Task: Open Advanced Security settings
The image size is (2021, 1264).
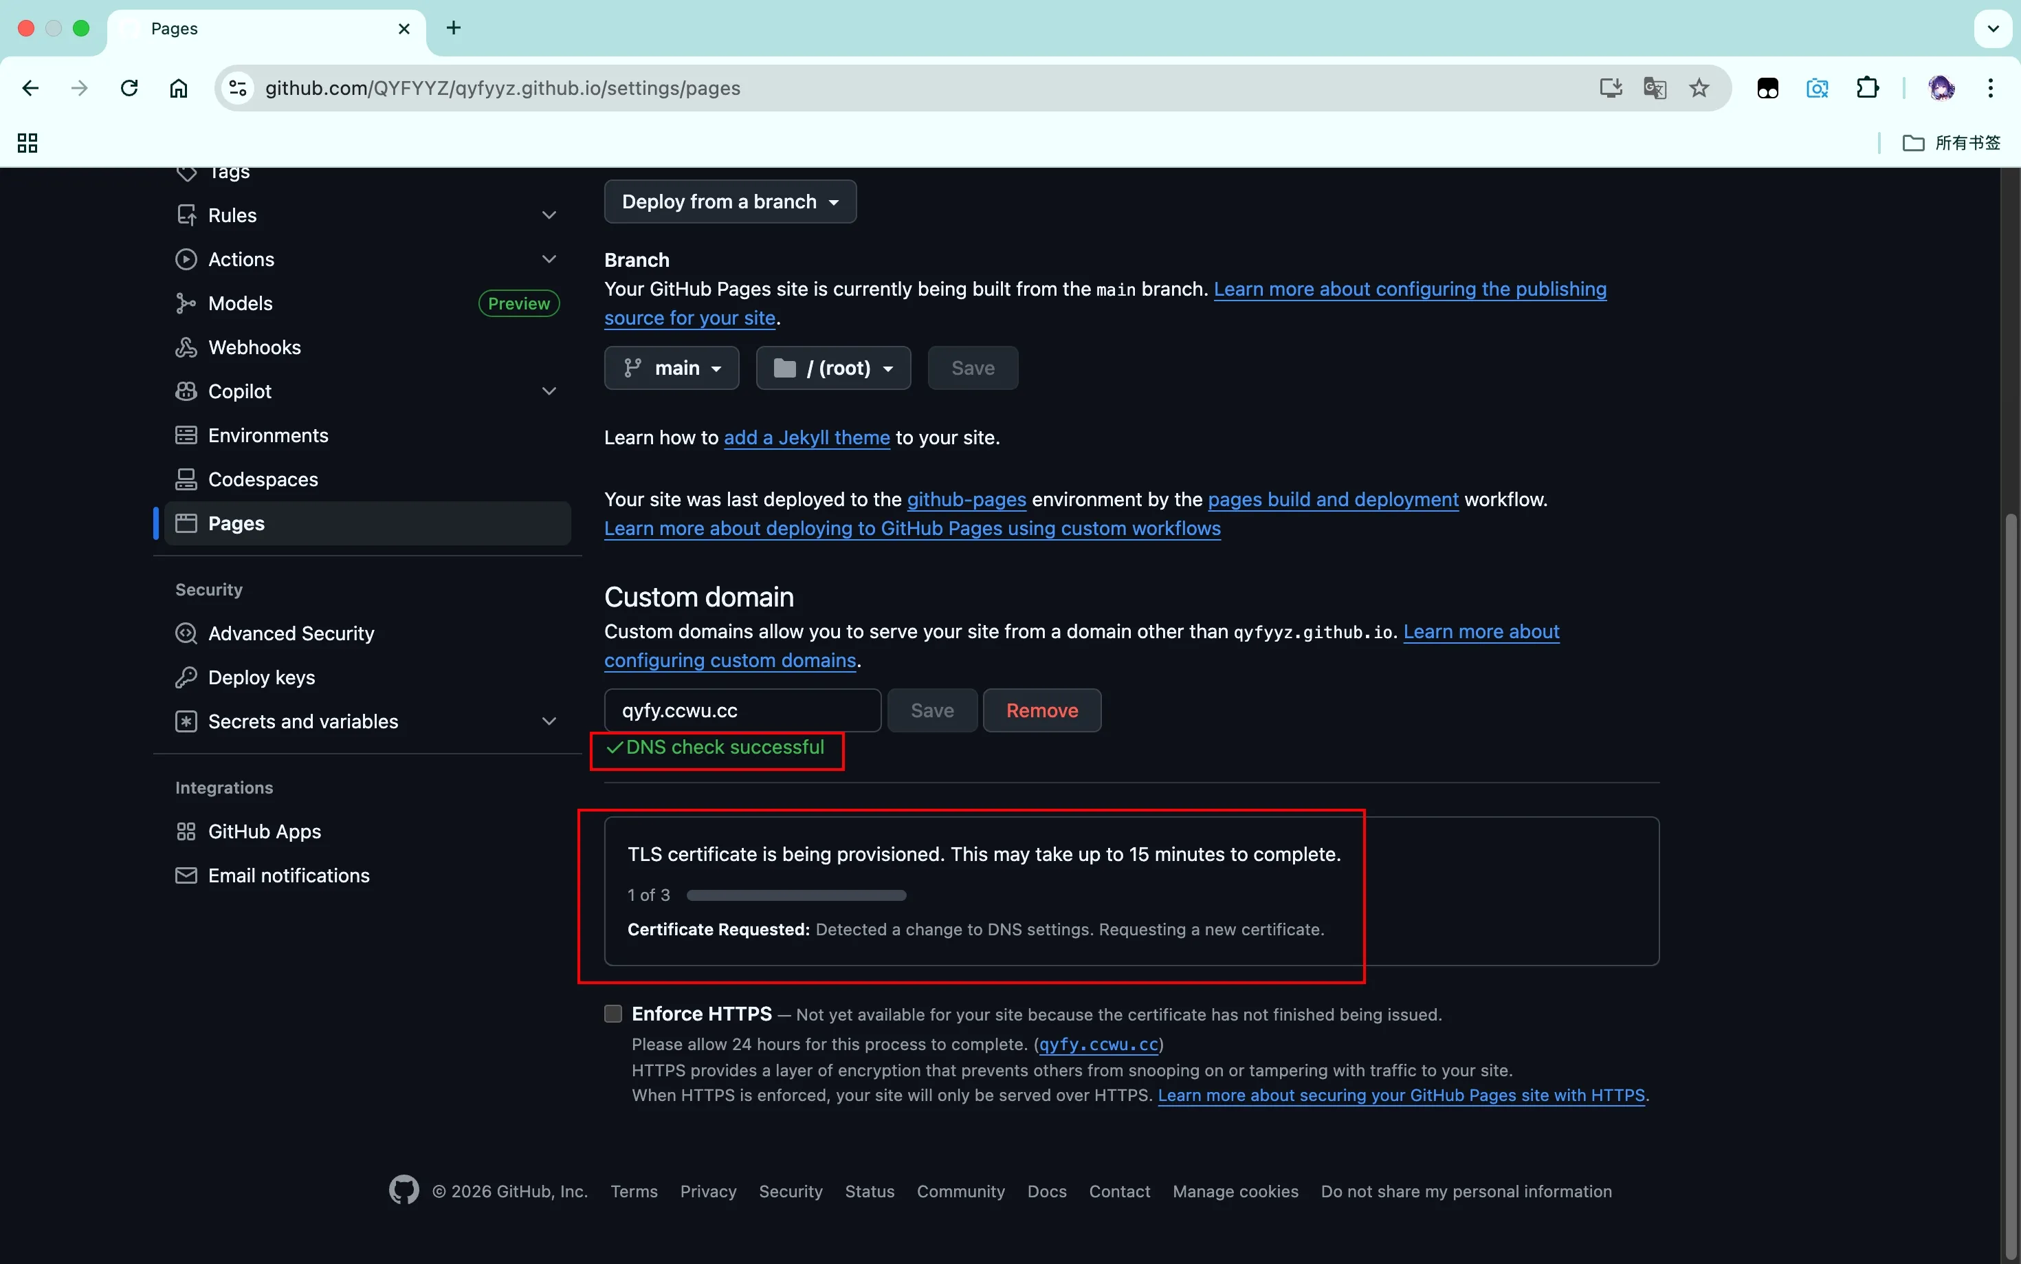Action: click(x=290, y=633)
